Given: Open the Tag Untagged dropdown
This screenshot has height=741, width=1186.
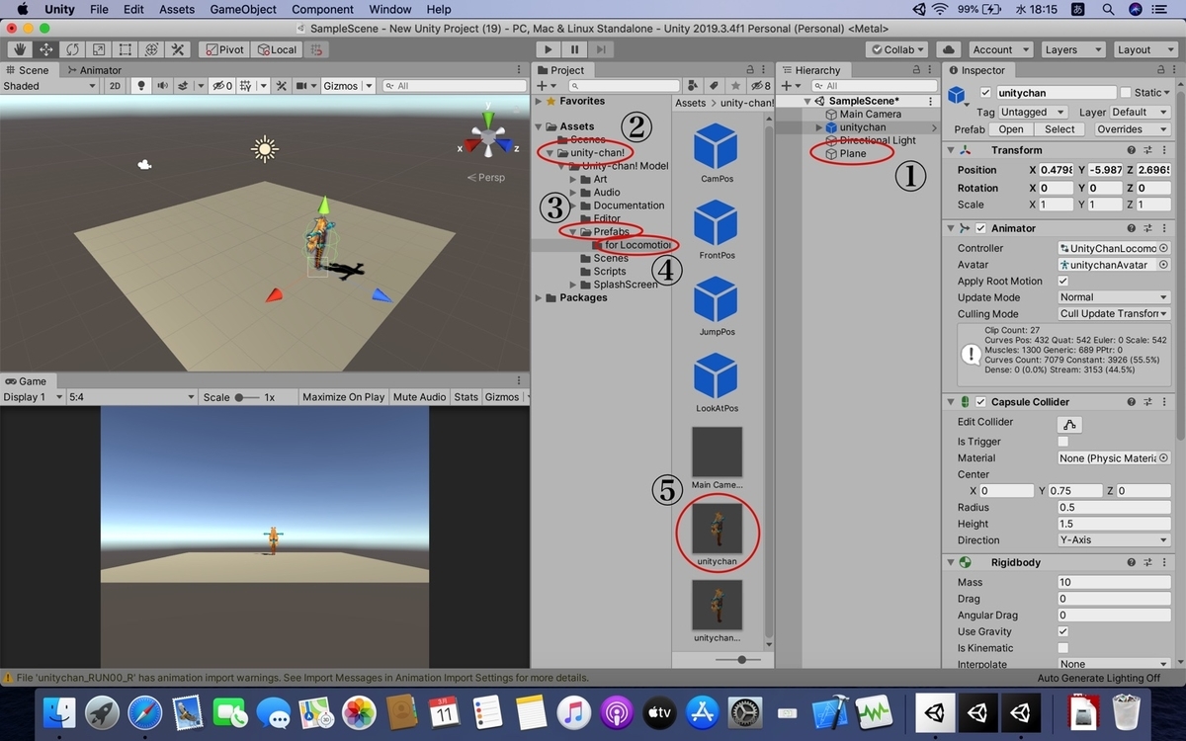Looking at the screenshot, I should point(1033,112).
